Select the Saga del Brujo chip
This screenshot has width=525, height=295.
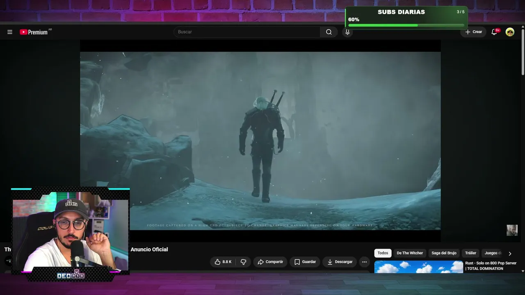coord(444,253)
